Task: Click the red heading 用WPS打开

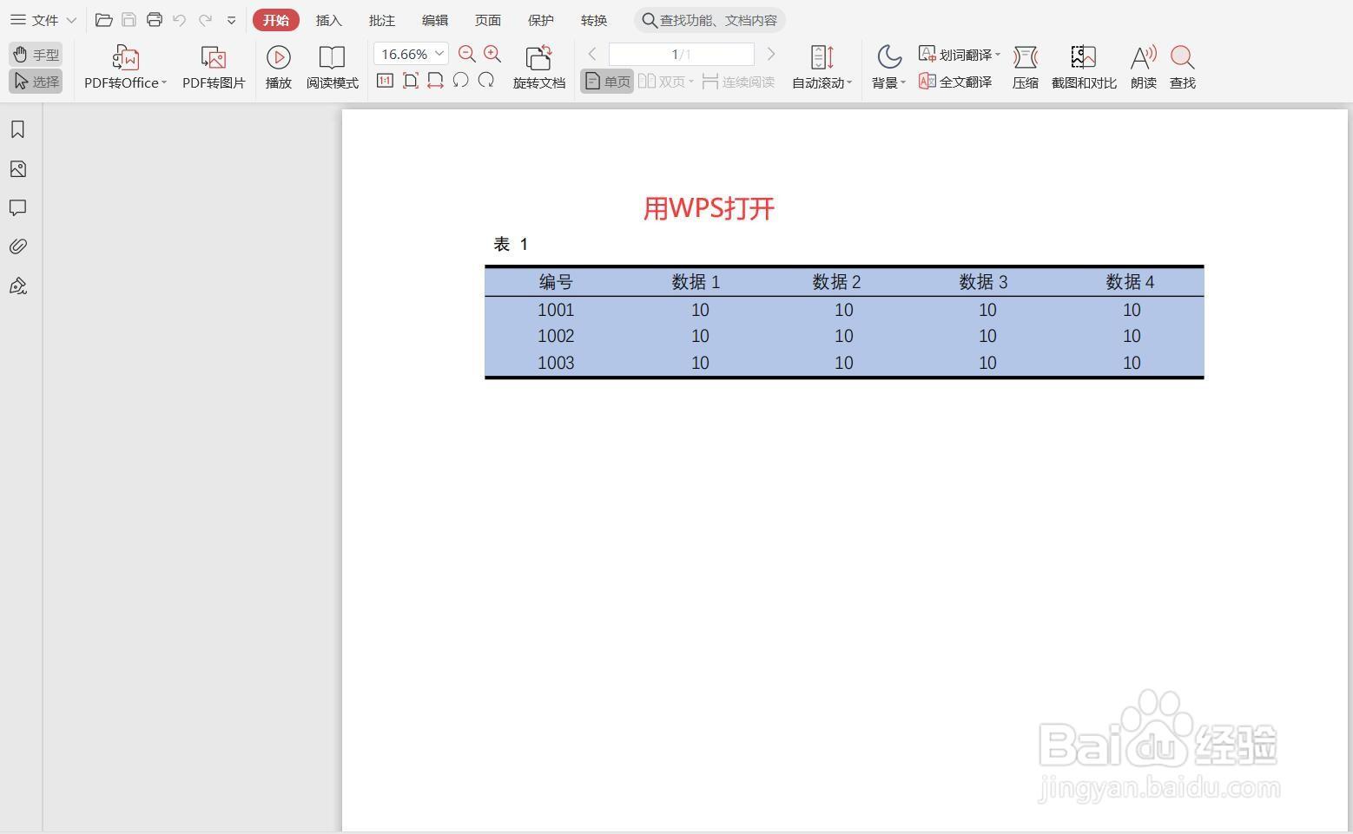Action: coord(709,208)
